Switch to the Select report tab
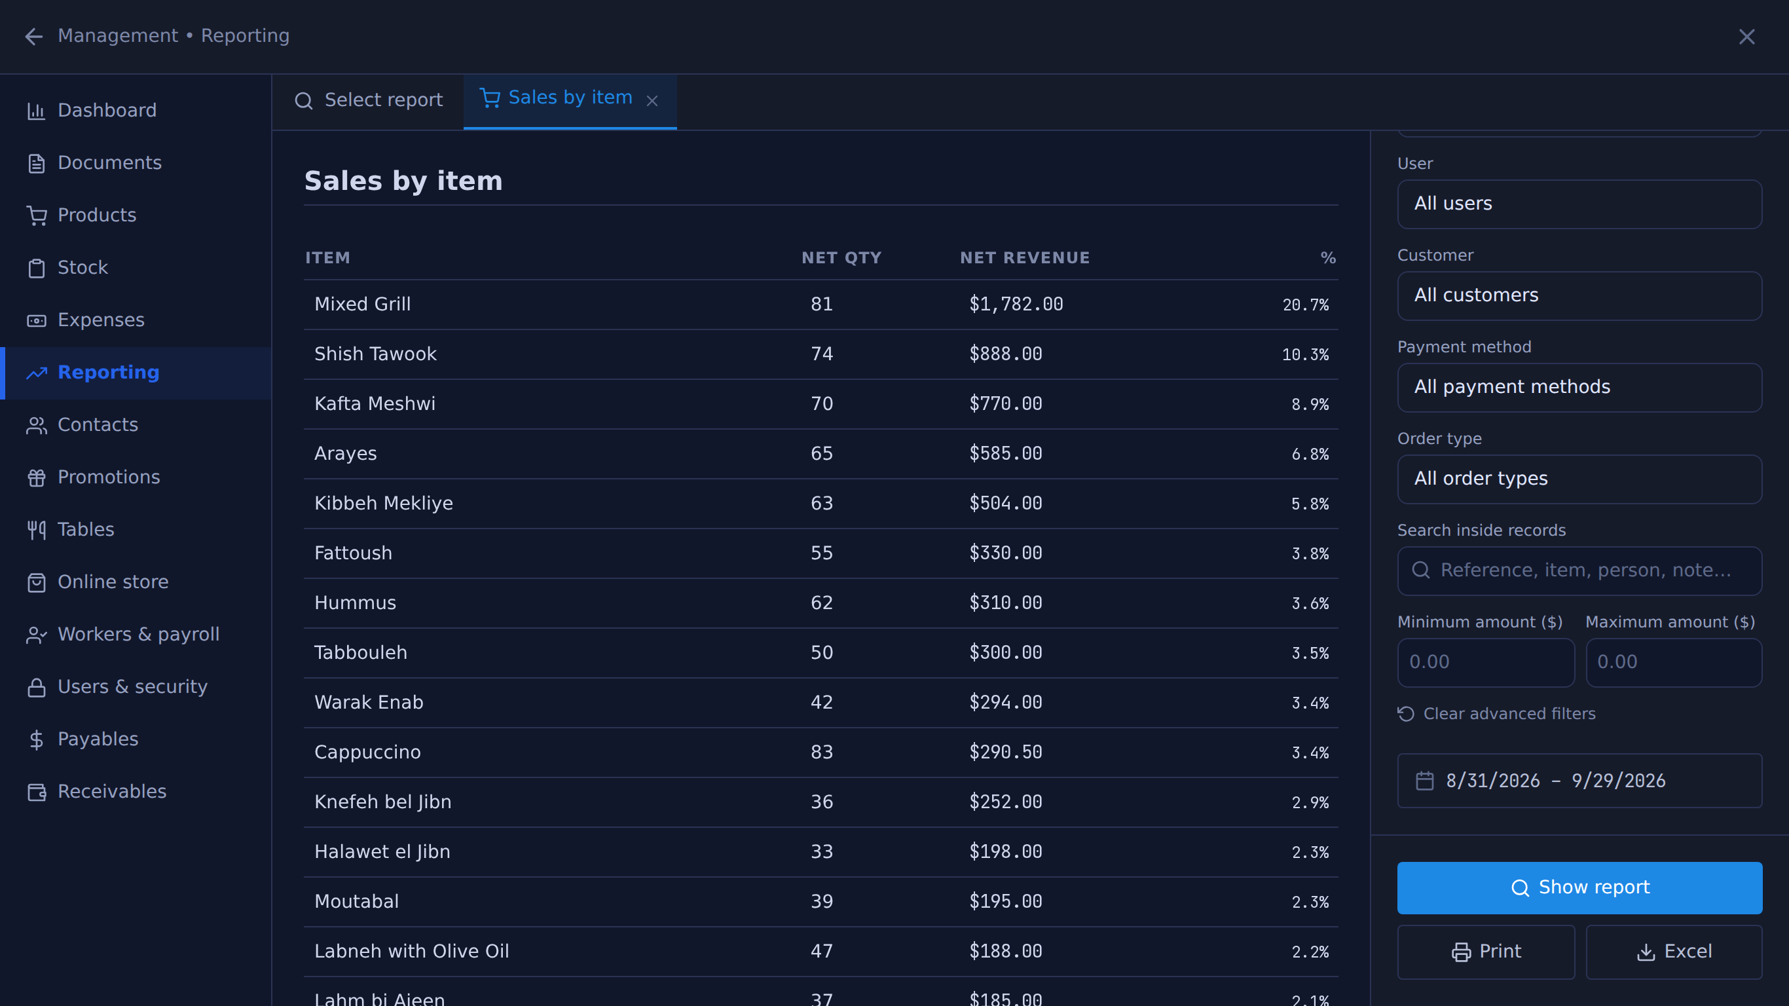The height and width of the screenshot is (1006, 1789). [x=368, y=101]
